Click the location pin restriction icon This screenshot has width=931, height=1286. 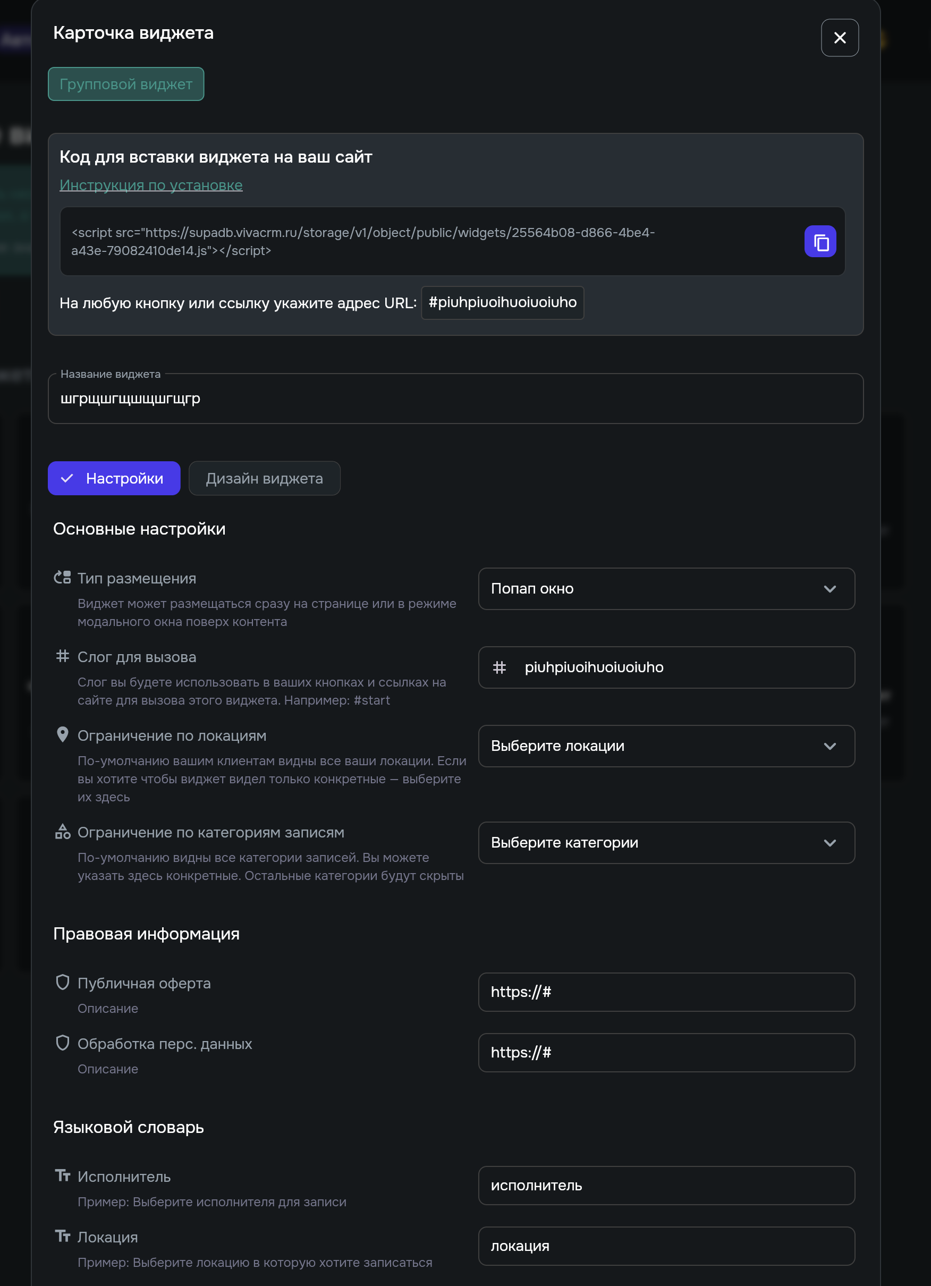coord(62,735)
